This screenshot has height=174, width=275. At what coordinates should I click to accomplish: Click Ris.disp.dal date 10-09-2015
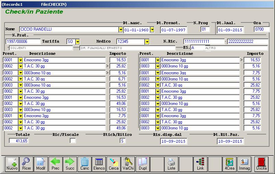coord(174,141)
